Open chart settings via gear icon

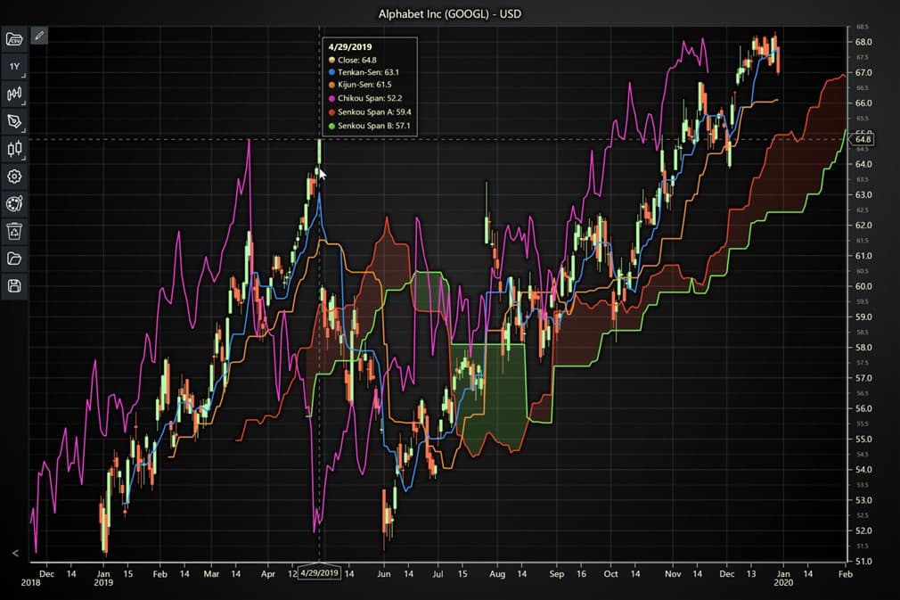(13, 177)
